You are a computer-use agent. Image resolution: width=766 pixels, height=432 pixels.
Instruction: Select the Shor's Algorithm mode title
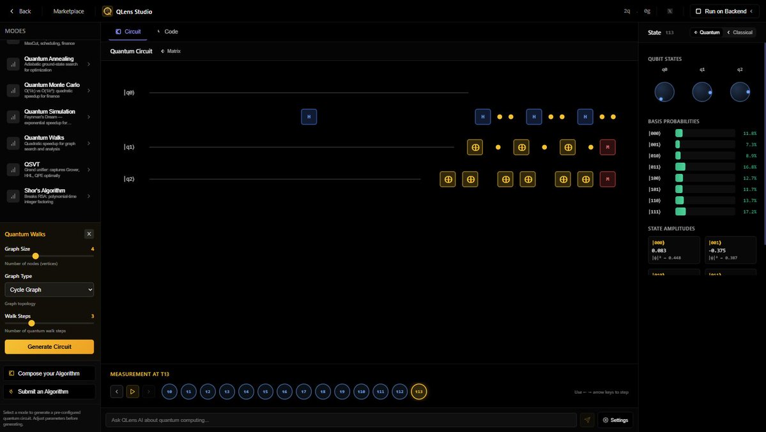click(x=45, y=190)
